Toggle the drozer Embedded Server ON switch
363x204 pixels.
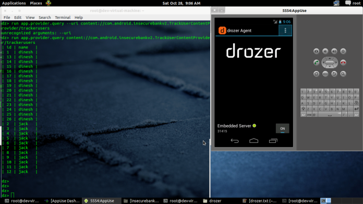tap(283, 128)
